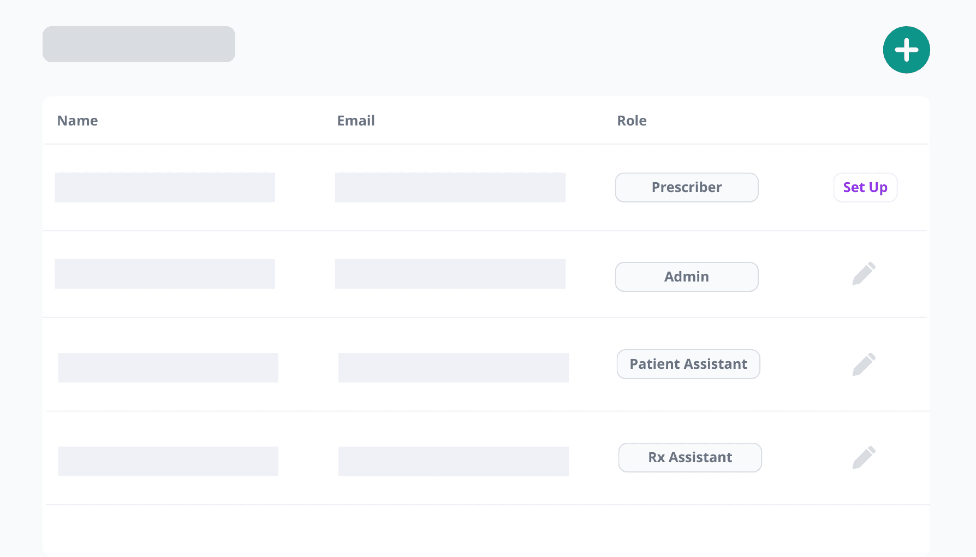This screenshot has width=976, height=557.
Task: Select the Patient Assistant role badge
Action: 688,364
